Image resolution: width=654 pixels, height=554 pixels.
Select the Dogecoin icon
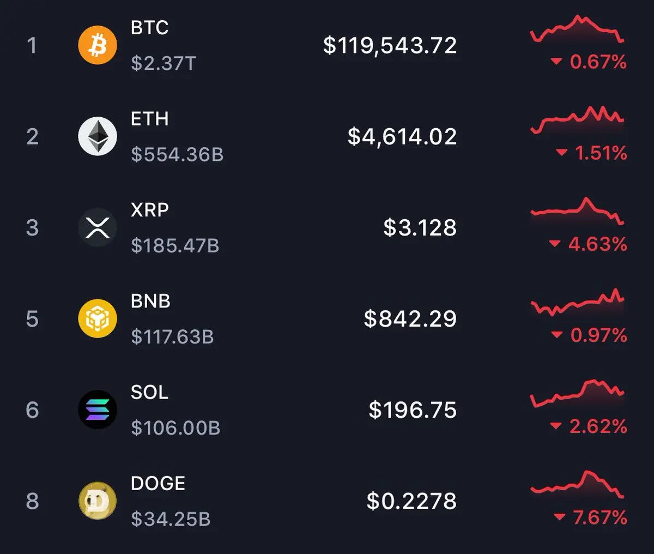pyautogui.click(x=98, y=501)
